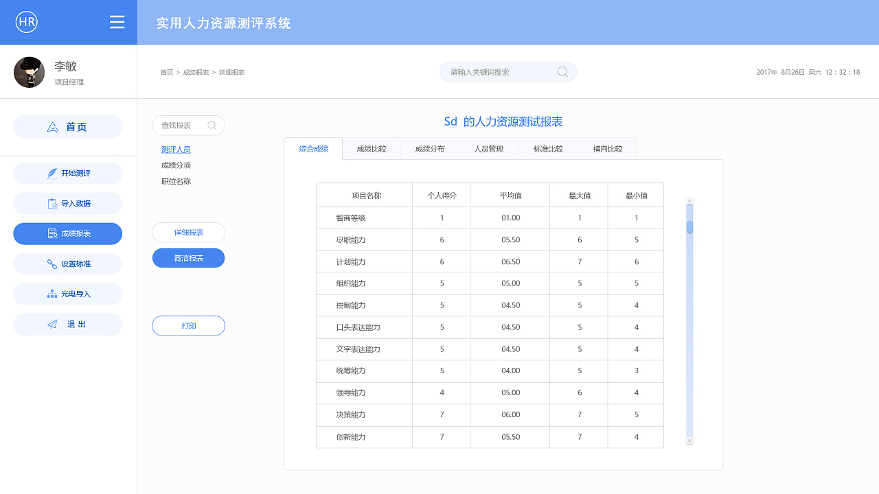The width and height of the screenshot is (879, 494).
Task: Click the scrollbar next to the score table
Action: [689, 226]
